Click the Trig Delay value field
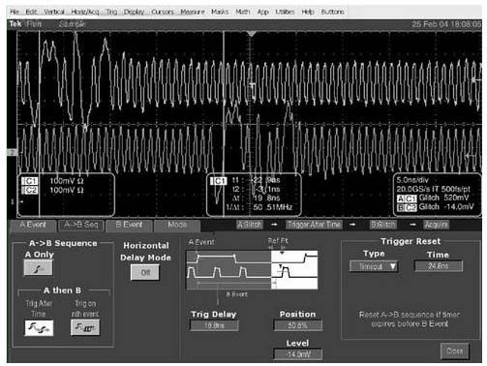The height and width of the screenshot is (366, 487). 214,325
